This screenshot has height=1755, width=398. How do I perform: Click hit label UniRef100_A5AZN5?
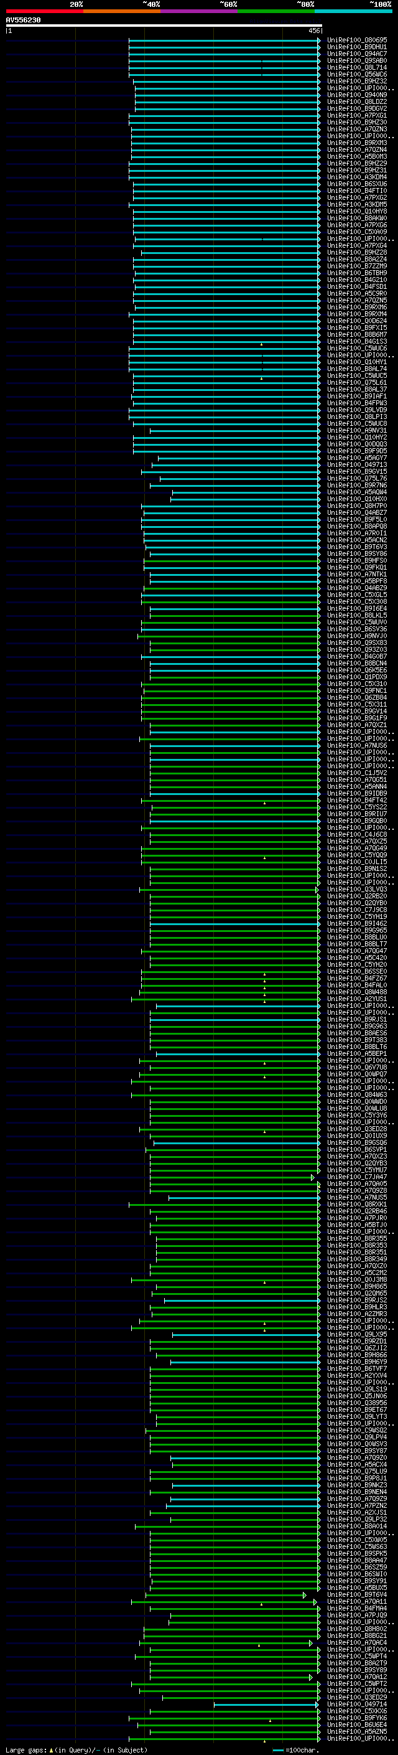tap(357, 1732)
